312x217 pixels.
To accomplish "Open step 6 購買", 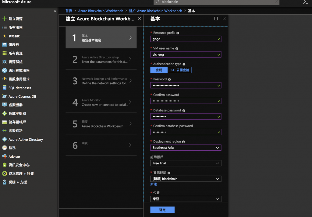I will click(x=101, y=145).
